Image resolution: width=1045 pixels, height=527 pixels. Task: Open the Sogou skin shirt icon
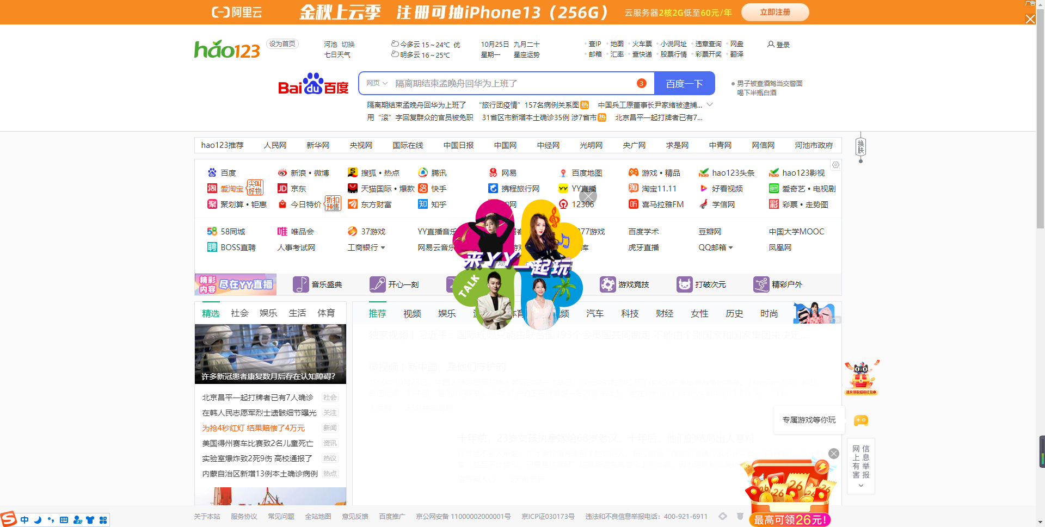coord(90,520)
